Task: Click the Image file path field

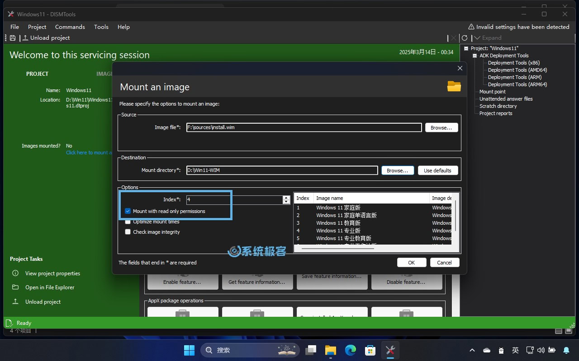Action: click(304, 128)
